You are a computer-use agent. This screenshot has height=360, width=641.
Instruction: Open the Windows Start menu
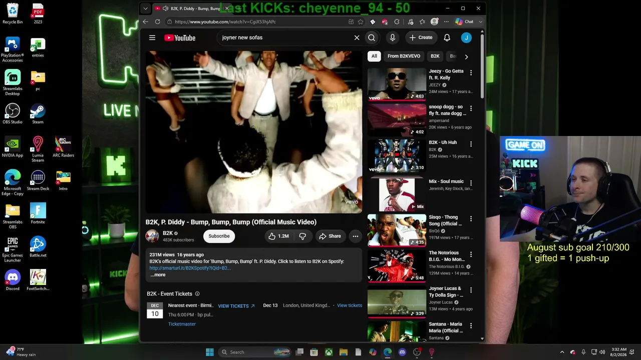click(x=210, y=352)
